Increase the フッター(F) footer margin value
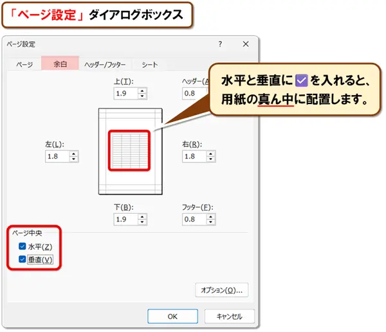Screen dimensions: 386x332 [x=211, y=216]
